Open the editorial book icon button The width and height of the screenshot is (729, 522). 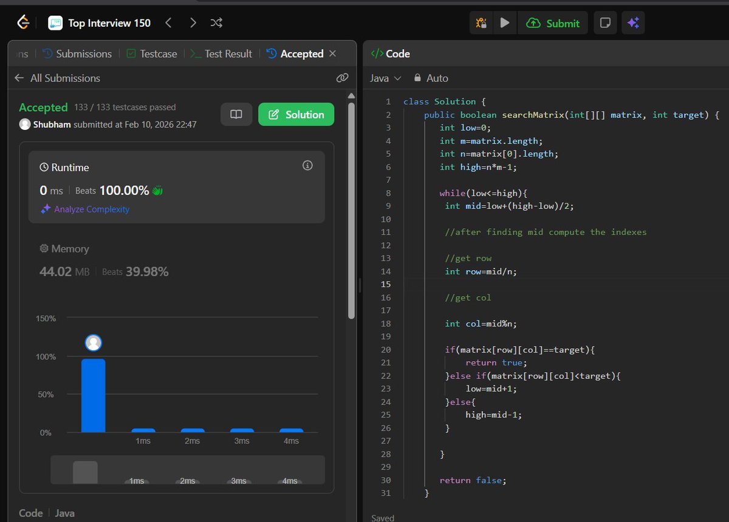236,114
